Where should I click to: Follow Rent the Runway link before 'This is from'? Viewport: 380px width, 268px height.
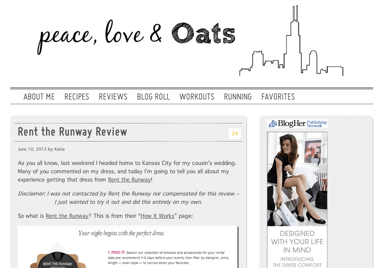pos(67,216)
